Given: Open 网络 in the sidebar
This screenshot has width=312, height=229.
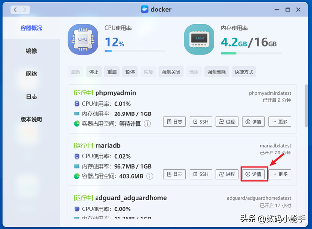Looking at the screenshot, I should point(31,74).
